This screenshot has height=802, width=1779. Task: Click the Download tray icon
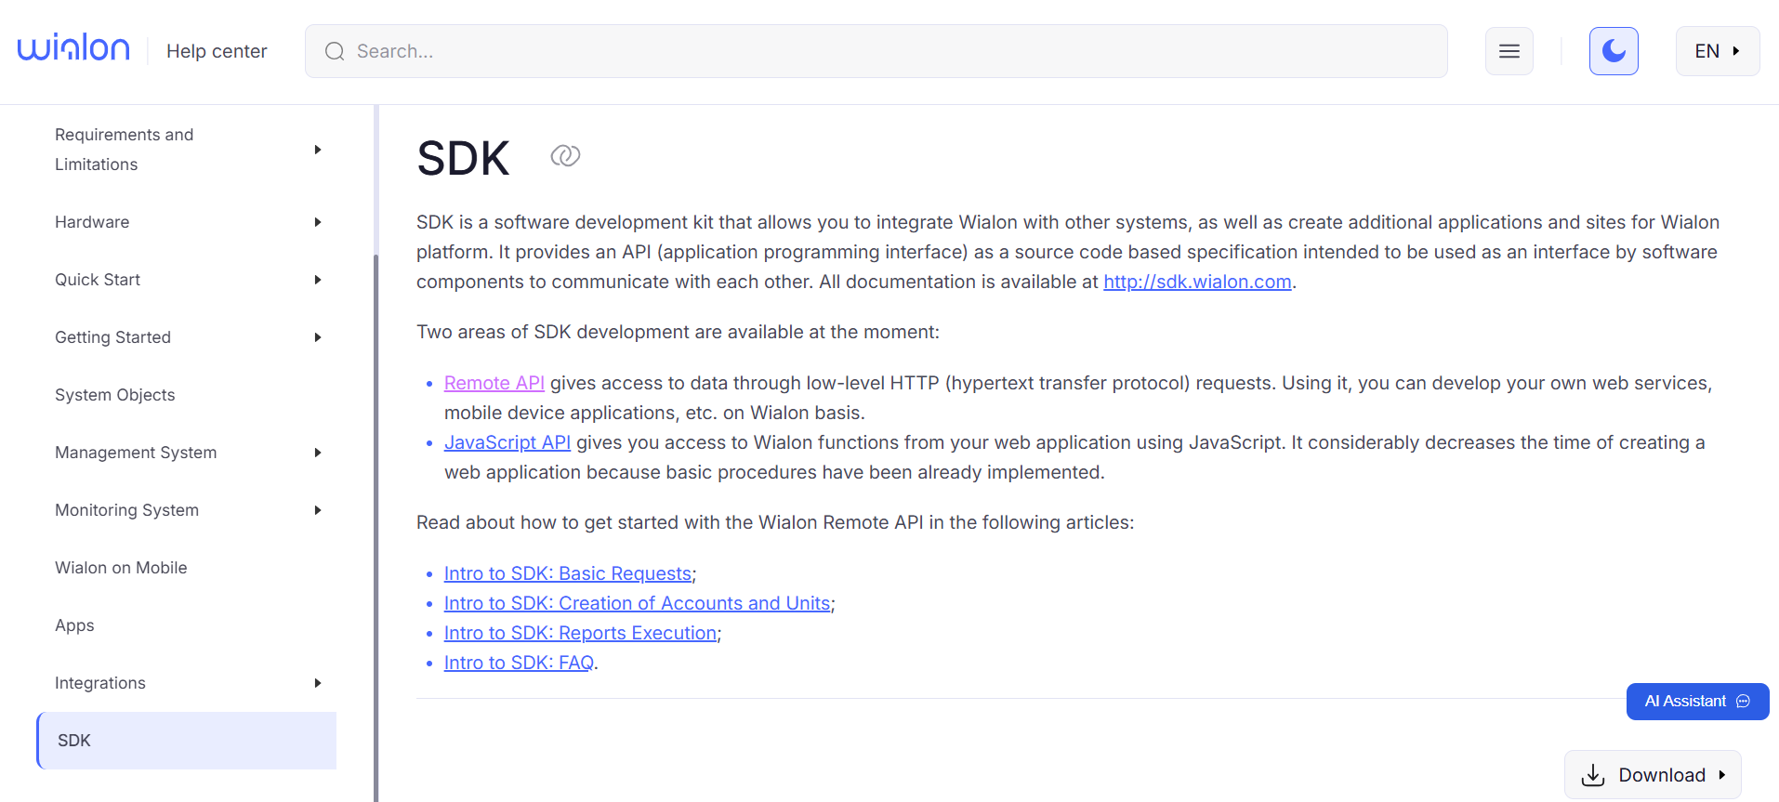click(1593, 775)
